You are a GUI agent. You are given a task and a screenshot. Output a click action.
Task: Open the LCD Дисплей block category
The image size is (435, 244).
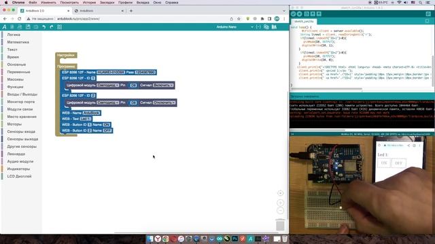click(19, 176)
